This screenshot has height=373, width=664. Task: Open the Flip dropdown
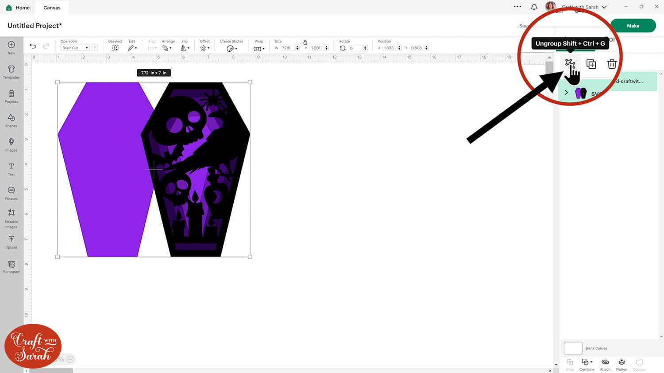coord(185,48)
